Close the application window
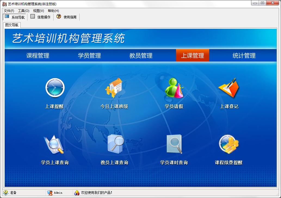Viewport: 281px width, 198px height. tap(273, 3)
